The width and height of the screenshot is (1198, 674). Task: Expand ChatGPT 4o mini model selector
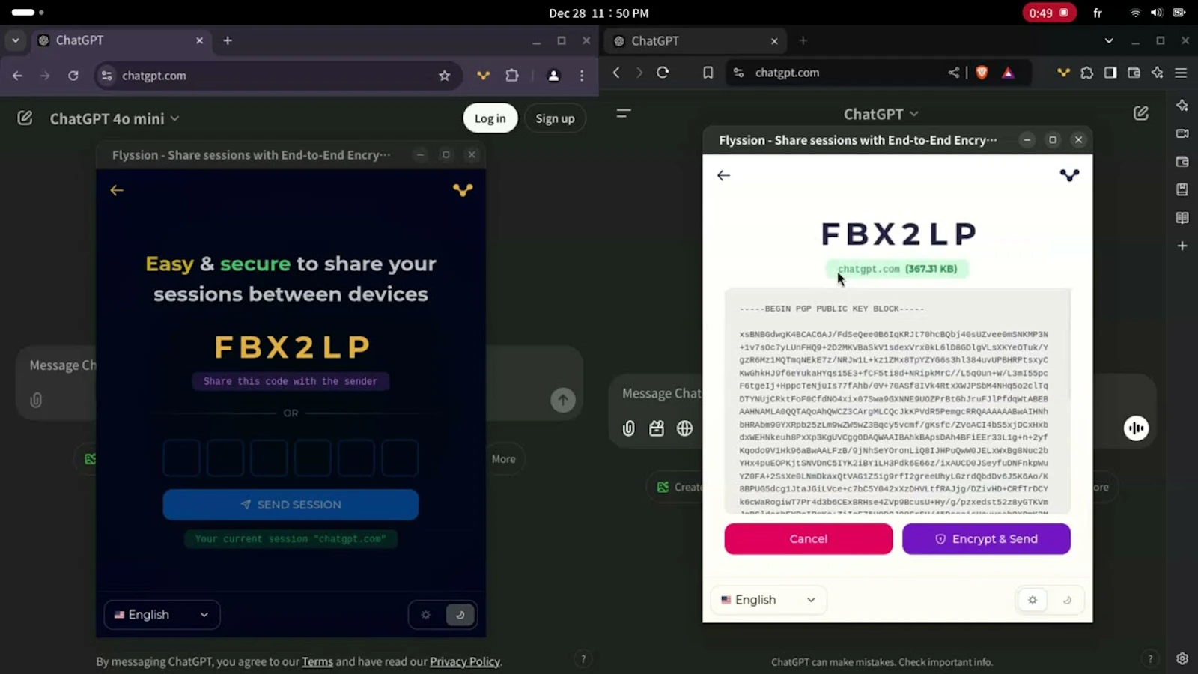(x=115, y=118)
